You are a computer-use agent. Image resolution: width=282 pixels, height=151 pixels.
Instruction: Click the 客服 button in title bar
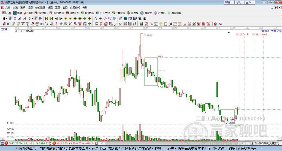[x=229, y=2]
